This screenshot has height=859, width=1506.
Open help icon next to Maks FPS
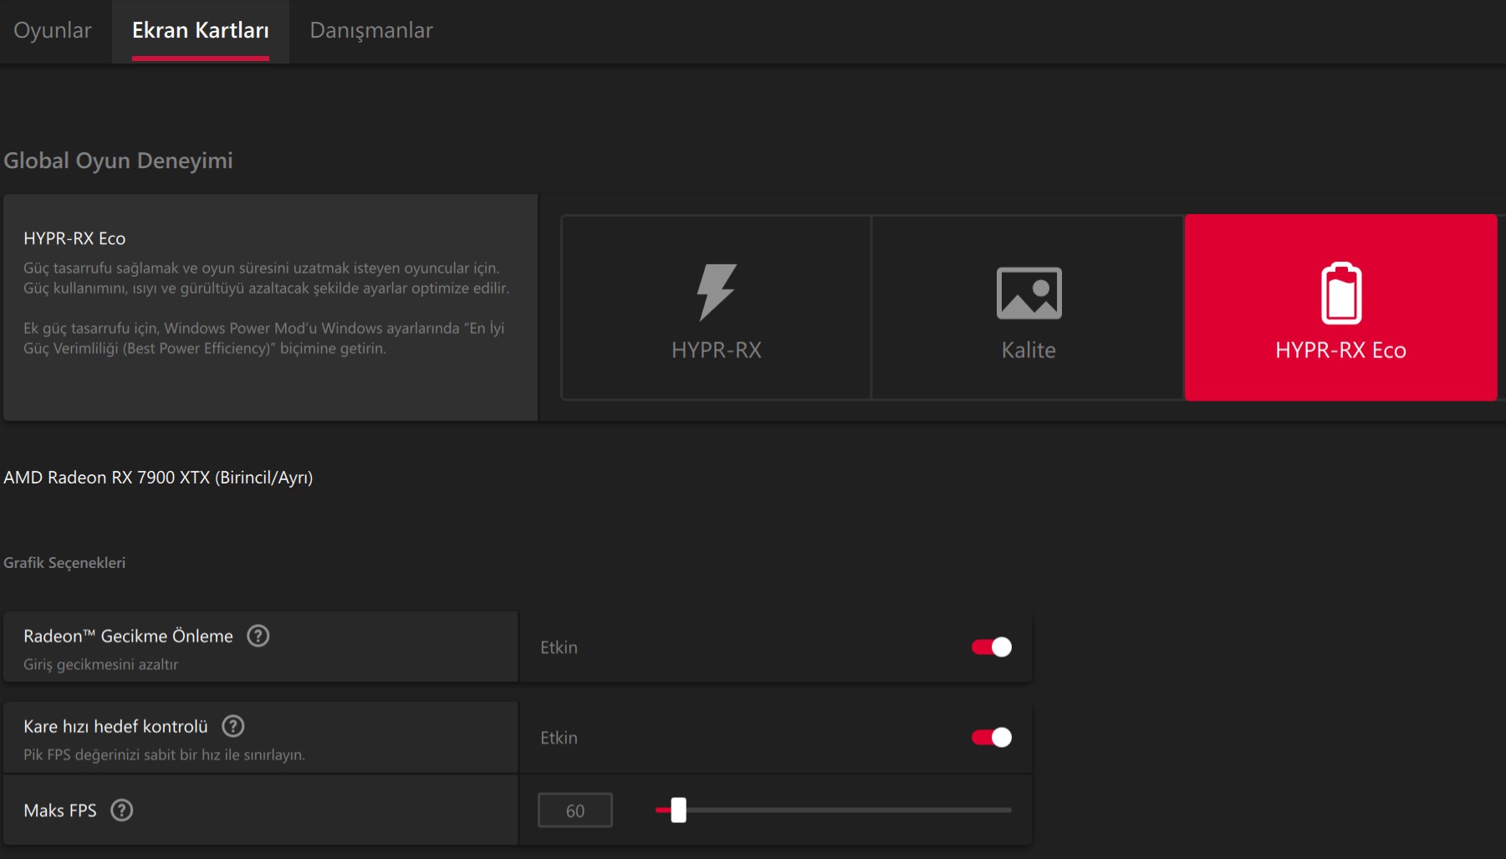[122, 810]
